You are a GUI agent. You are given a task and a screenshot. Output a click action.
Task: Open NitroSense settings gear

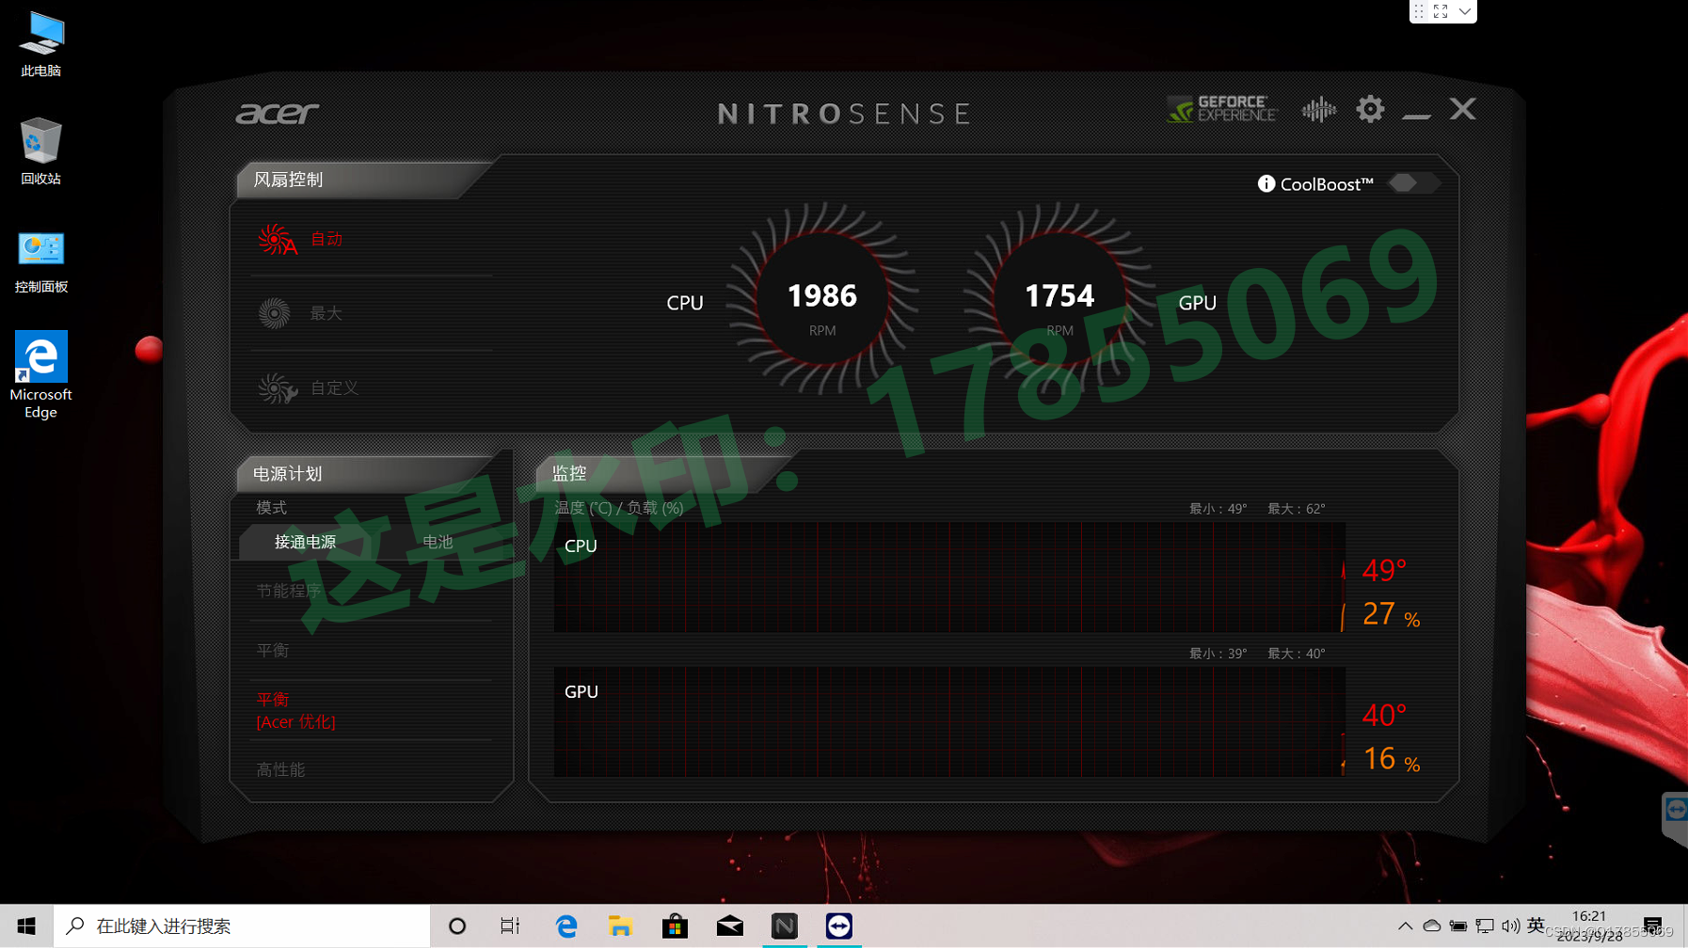(x=1370, y=109)
